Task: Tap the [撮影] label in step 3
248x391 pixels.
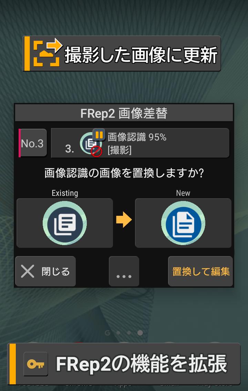Action: (120, 150)
